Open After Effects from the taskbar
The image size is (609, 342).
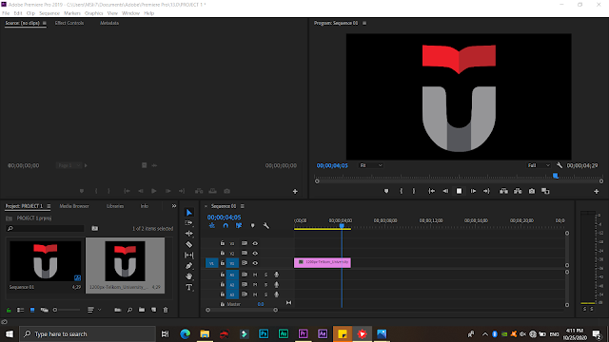(x=323, y=333)
